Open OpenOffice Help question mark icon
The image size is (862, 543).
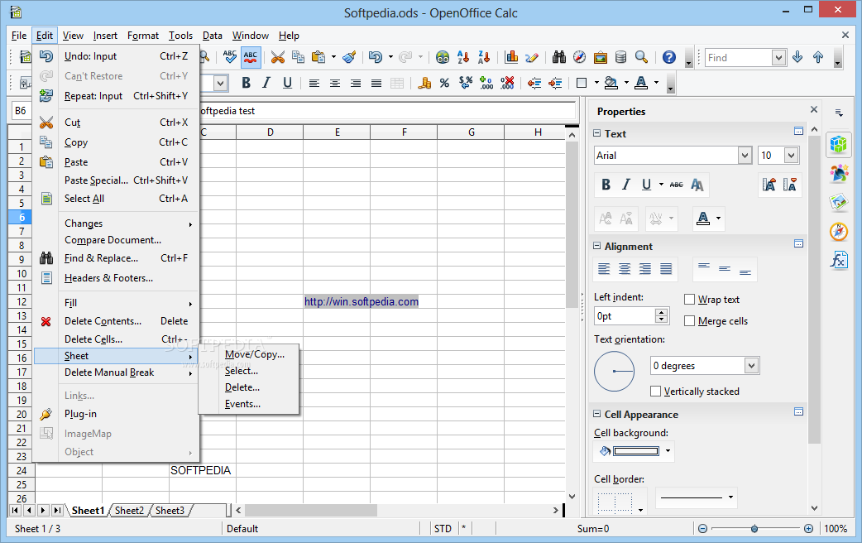[669, 56]
